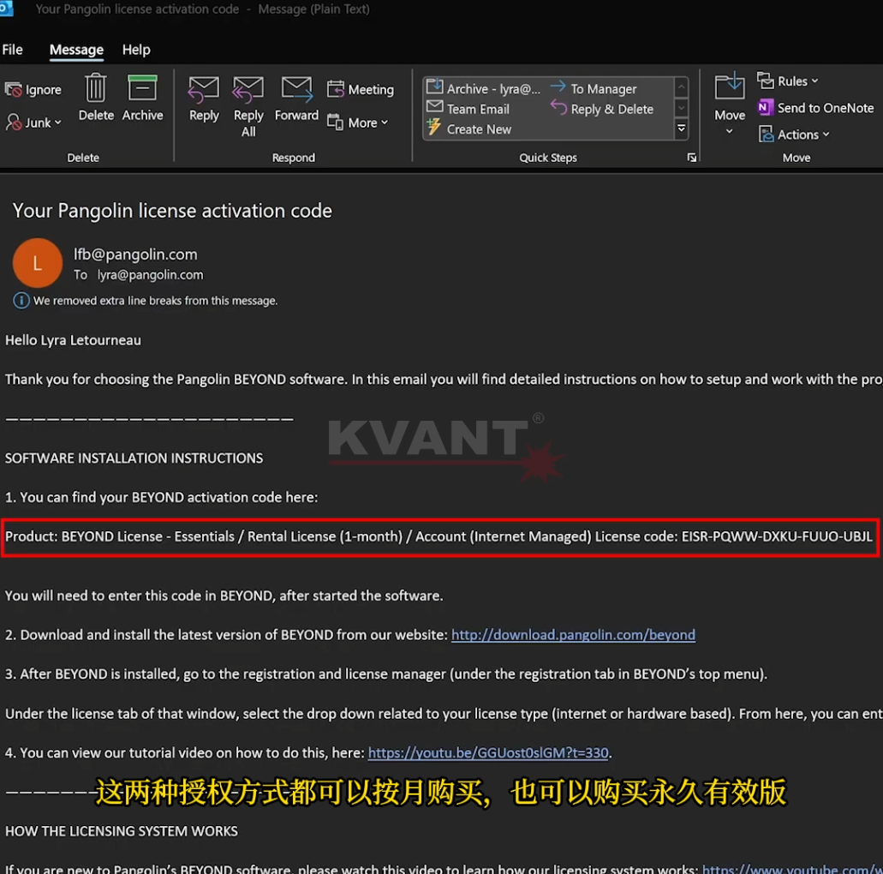This screenshot has height=874, width=883.
Task: Send message to OneNote
Action: coord(816,108)
